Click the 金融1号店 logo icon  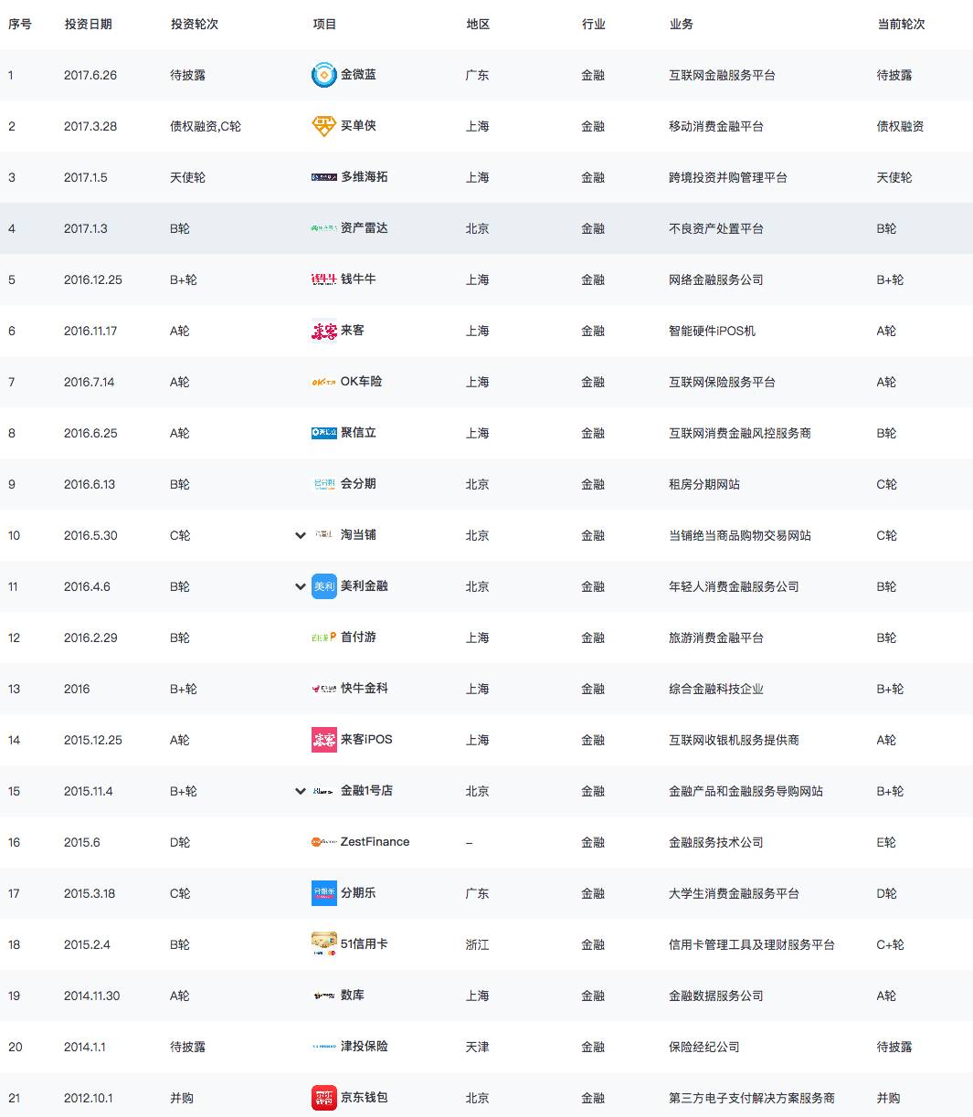pos(324,791)
